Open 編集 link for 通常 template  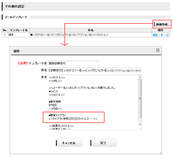coord(155,35)
